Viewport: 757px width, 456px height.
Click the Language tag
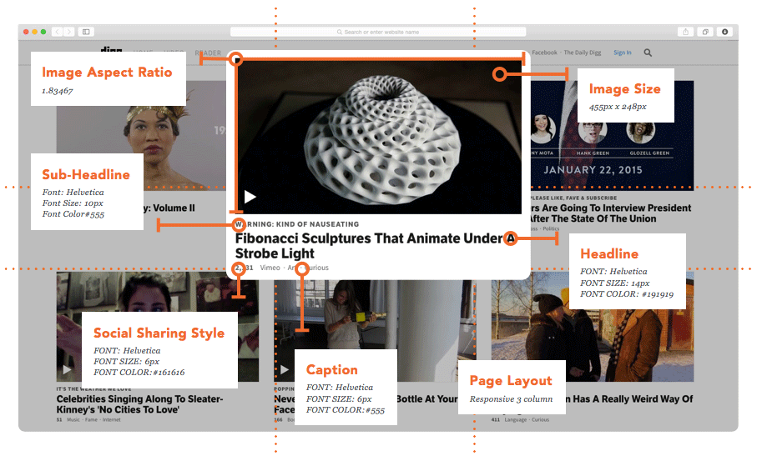click(x=516, y=420)
